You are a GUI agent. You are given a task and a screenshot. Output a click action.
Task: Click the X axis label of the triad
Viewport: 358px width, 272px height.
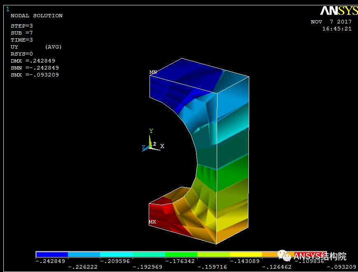tap(162, 146)
